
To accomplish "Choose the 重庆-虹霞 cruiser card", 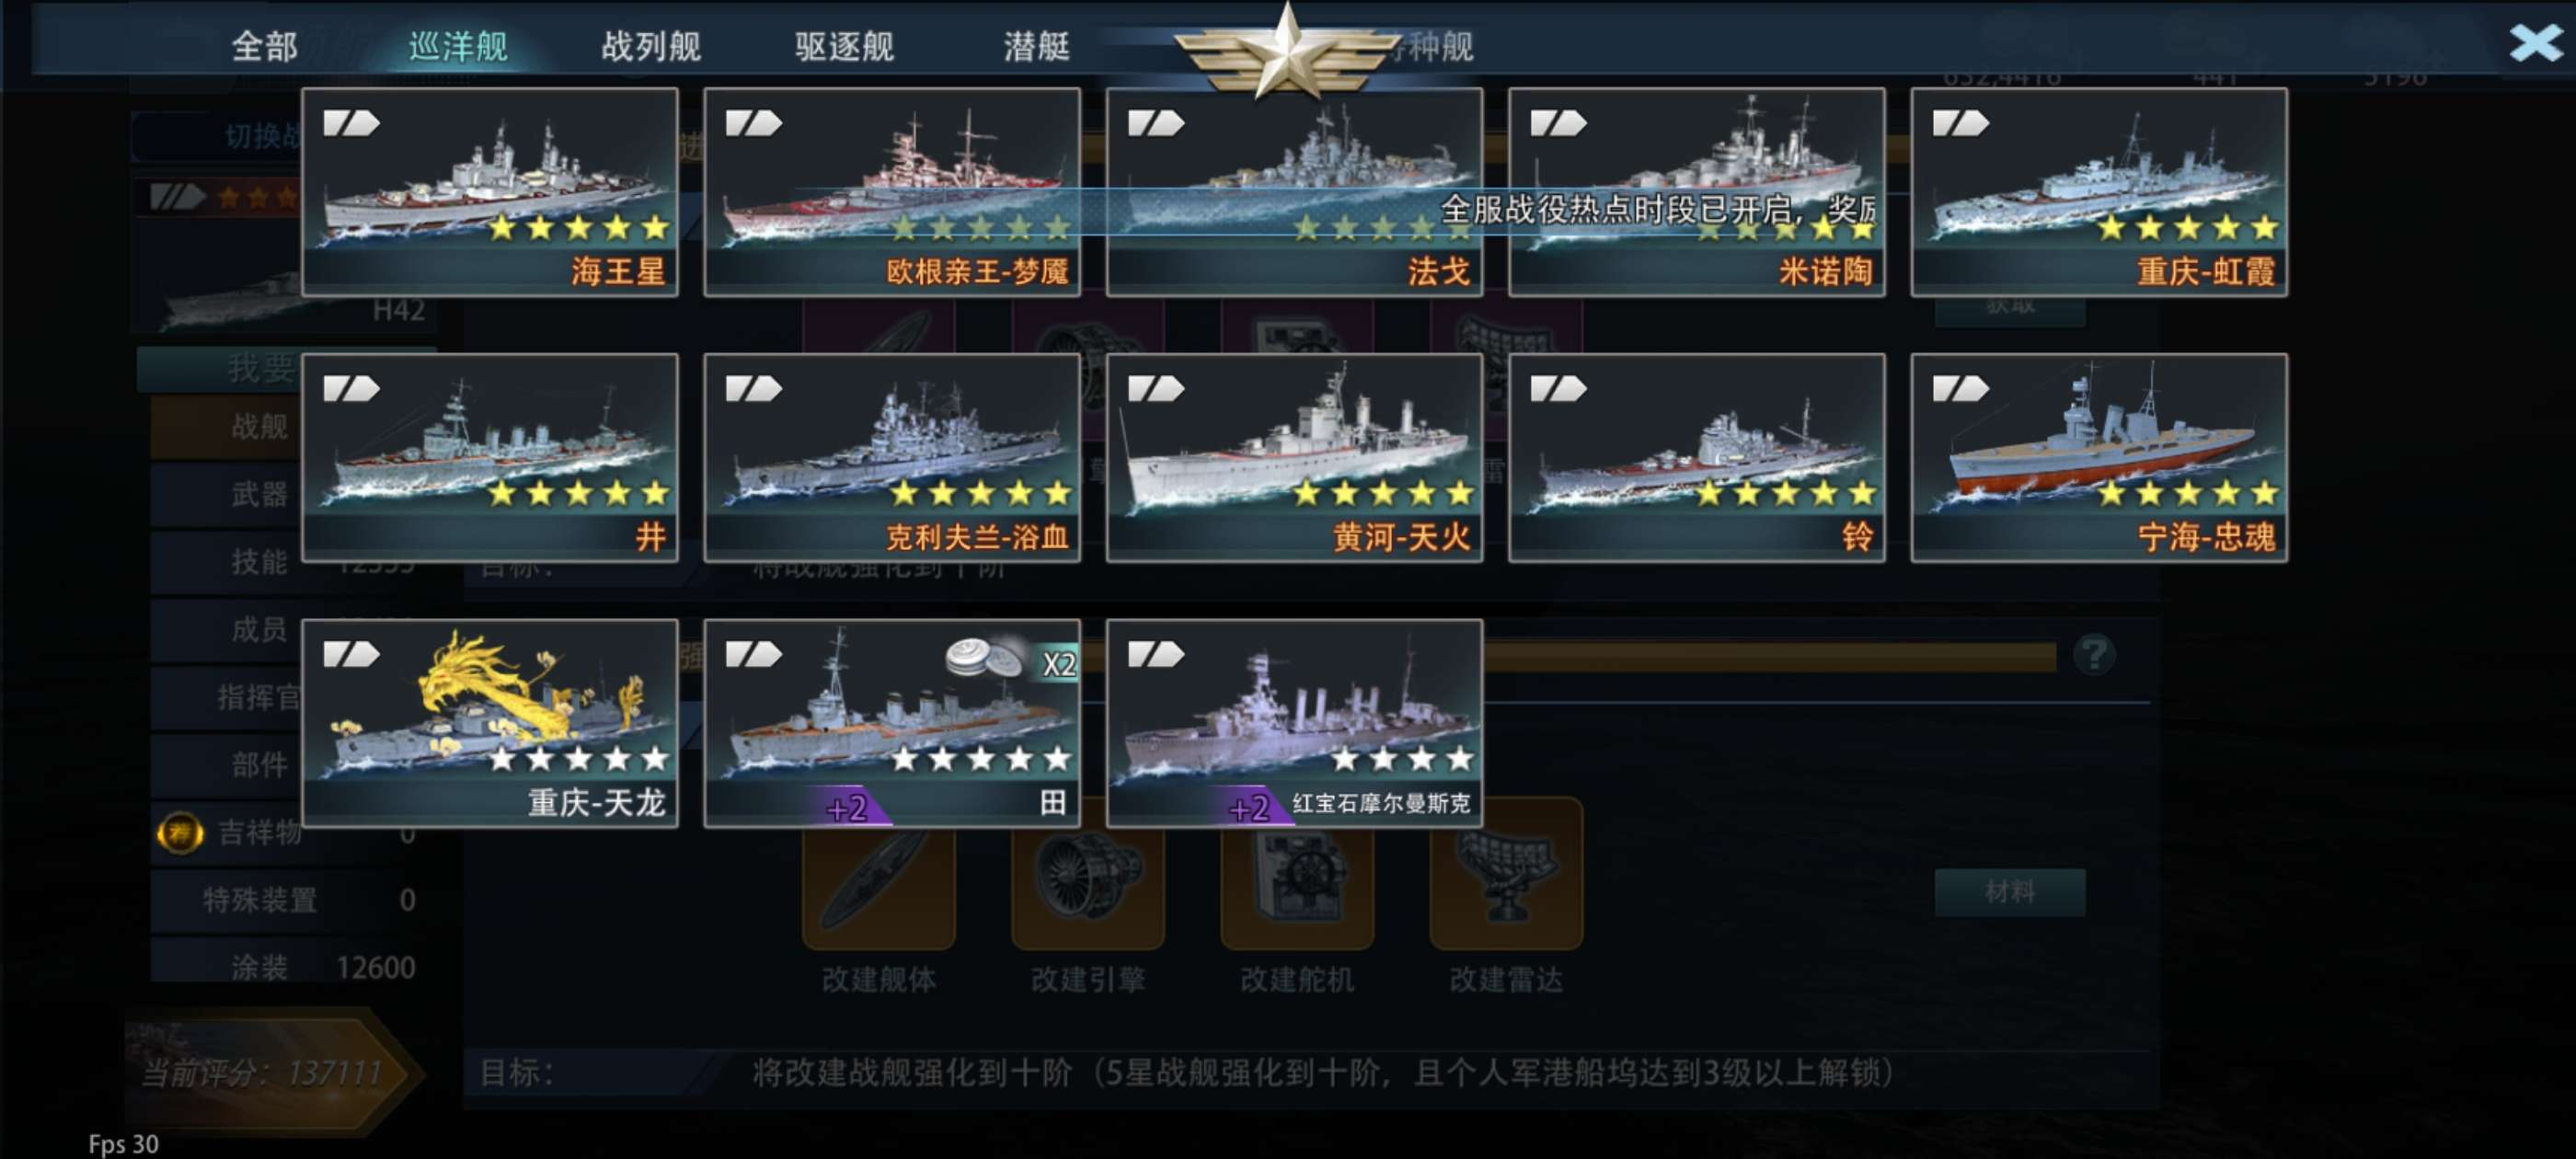I will coord(2098,191).
